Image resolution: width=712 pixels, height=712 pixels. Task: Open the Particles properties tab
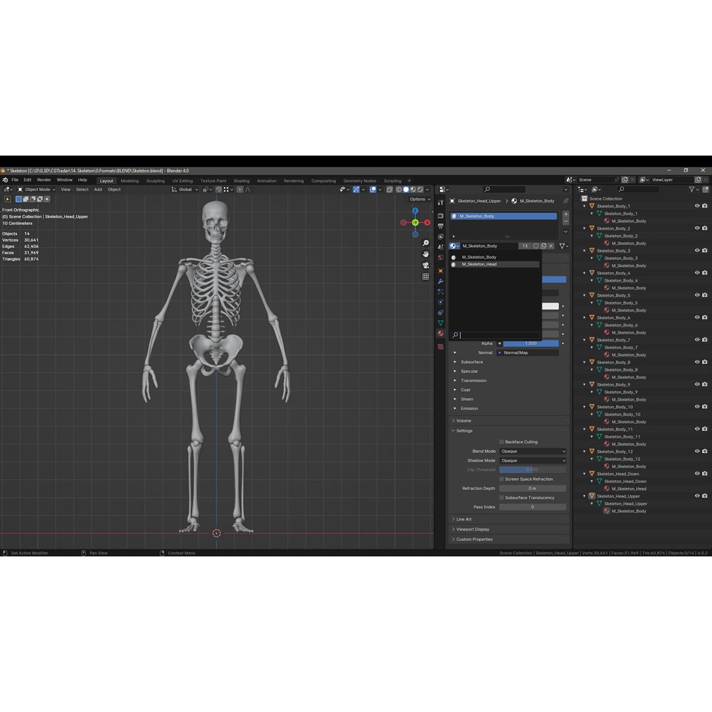pos(440,291)
